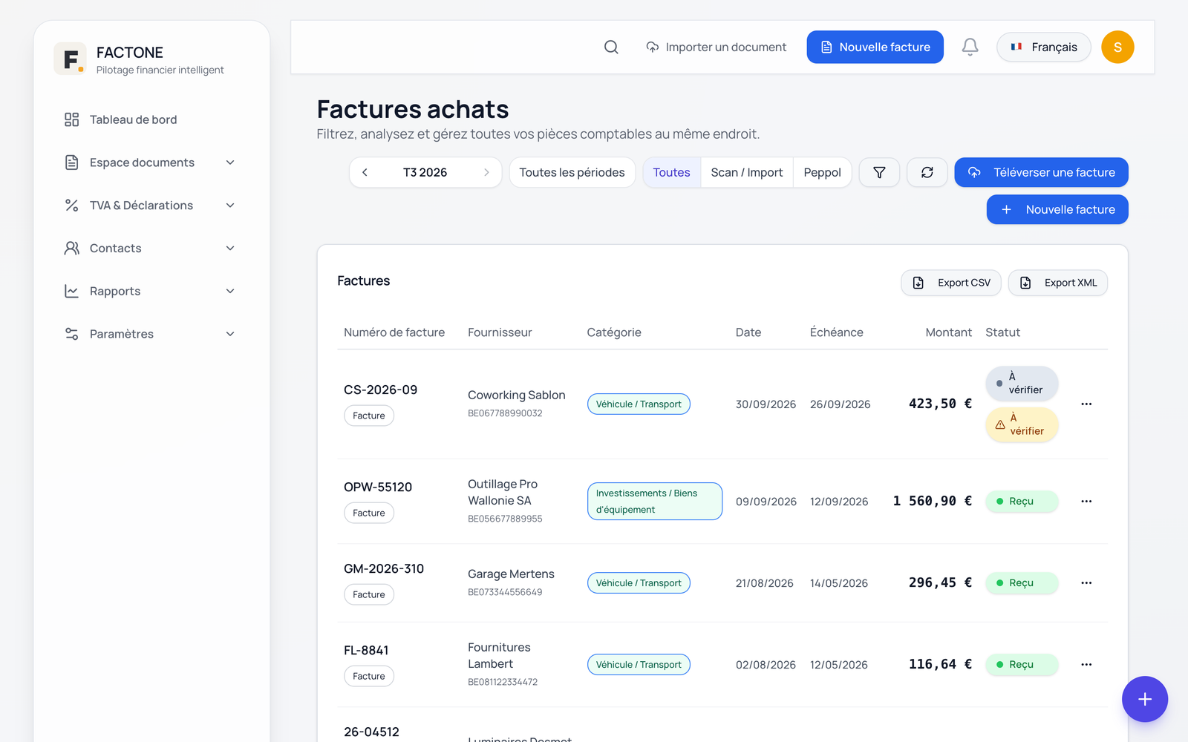Screen dimensions: 1188x742
Task: Click Coworking Sablon supplier name
Action: click(x=516, y=395)
